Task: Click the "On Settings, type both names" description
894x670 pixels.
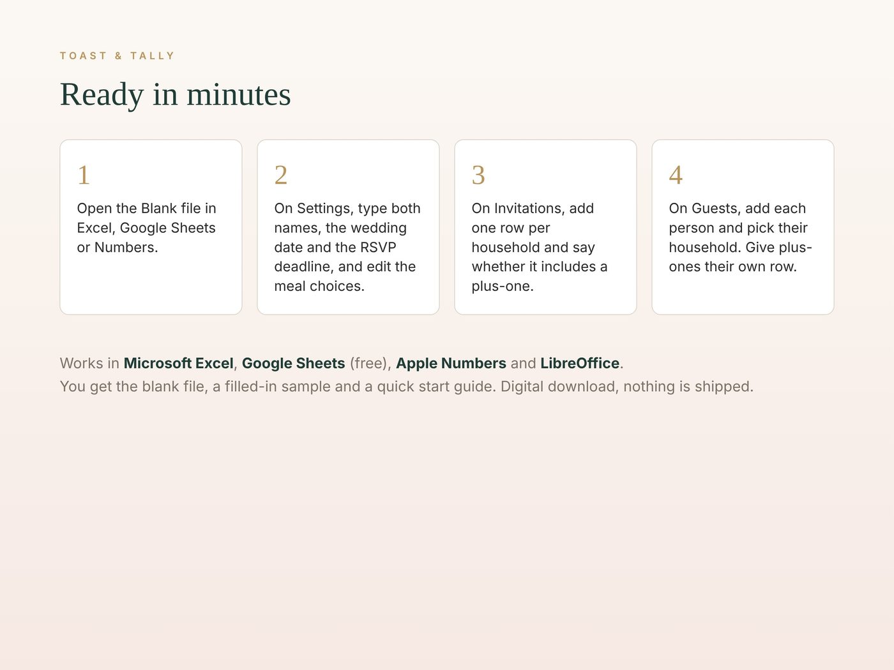Action: 347,247
